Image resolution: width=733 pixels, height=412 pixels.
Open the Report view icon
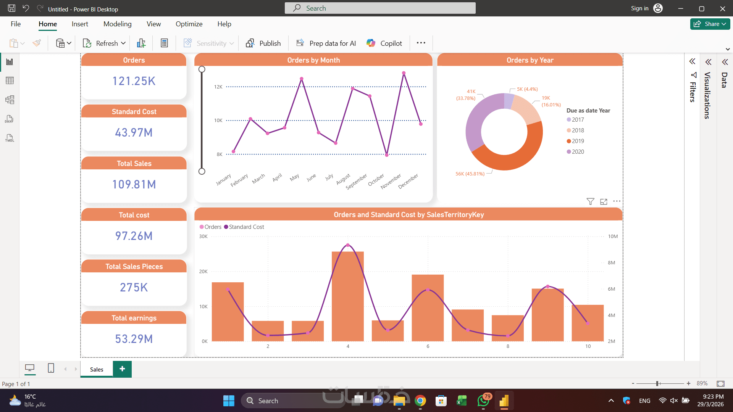pyautogui.click(x=10, y=62)
